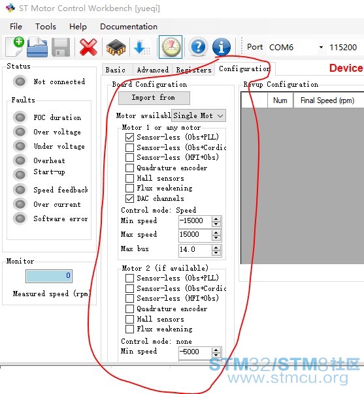Click FOC duration fault indicator
The image size is (364, 394).
pyautogui.click(x=20, y=117)
